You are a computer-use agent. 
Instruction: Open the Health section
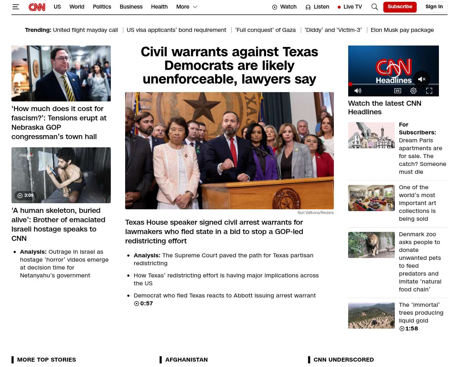coord(159,7)
